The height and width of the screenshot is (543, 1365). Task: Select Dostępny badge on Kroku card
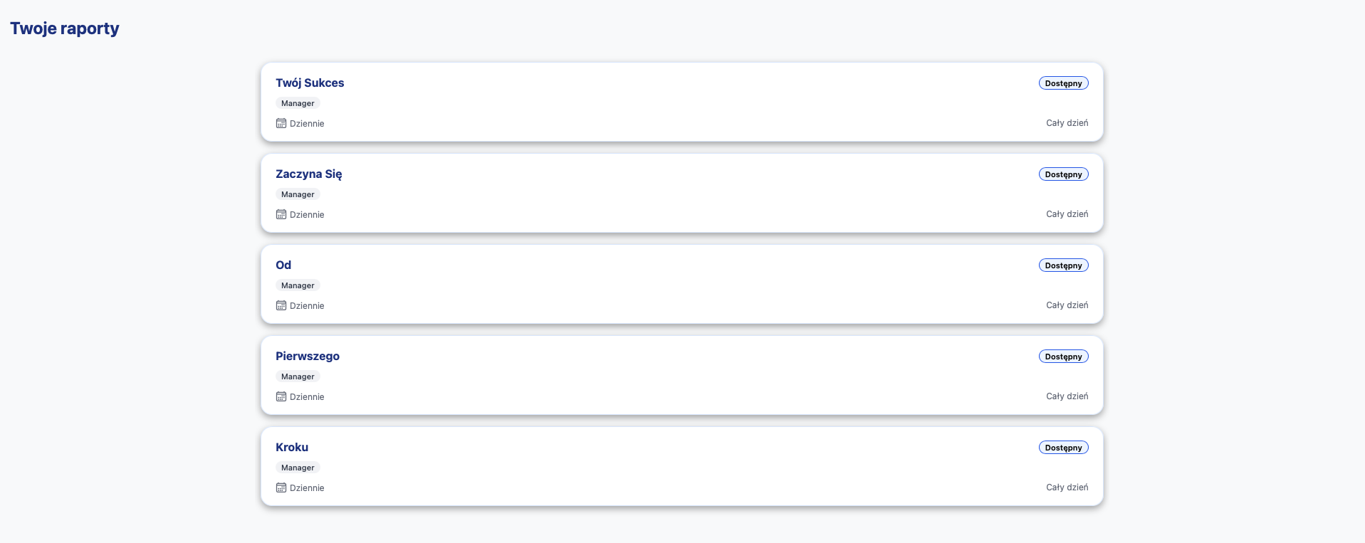click(x=1063, y=448)
